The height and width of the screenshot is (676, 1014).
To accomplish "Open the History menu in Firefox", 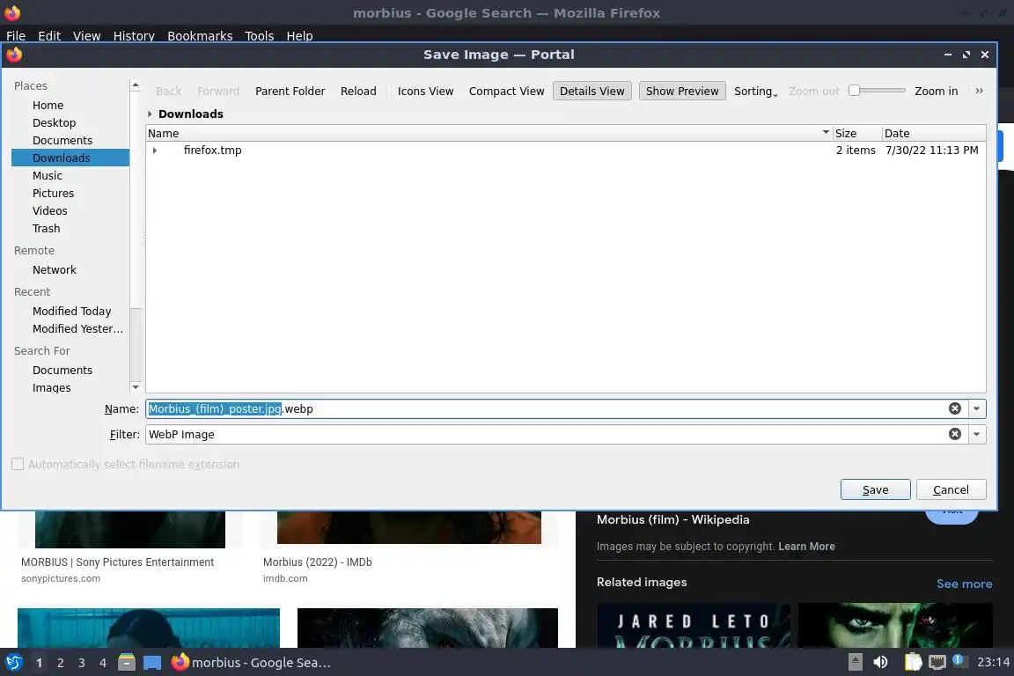I will 134,35.
